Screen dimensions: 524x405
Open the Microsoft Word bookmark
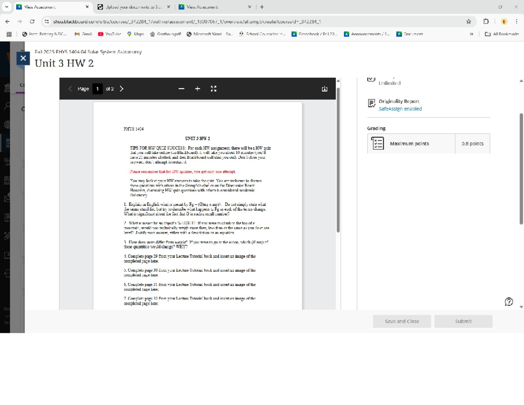210,34
